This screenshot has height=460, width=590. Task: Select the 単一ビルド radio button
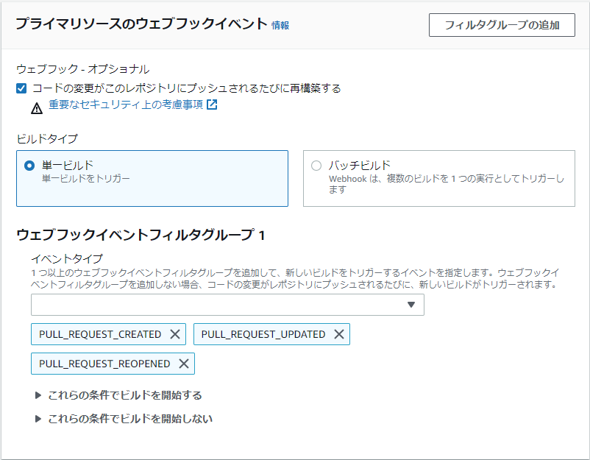pos(28,167)
